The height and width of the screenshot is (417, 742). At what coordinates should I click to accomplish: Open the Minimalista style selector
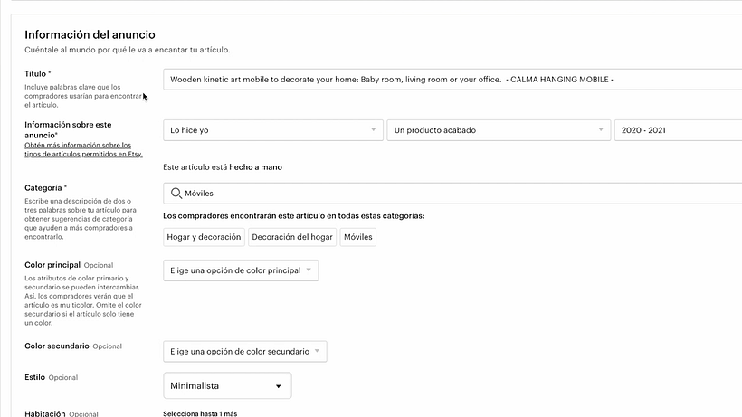(227, 386)
